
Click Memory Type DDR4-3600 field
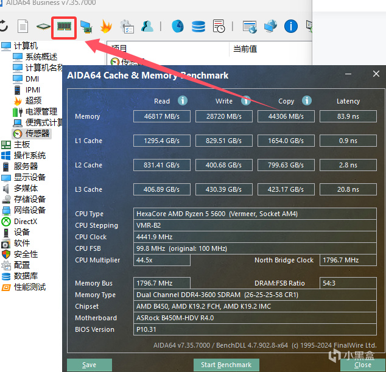(x=254, y=295)
